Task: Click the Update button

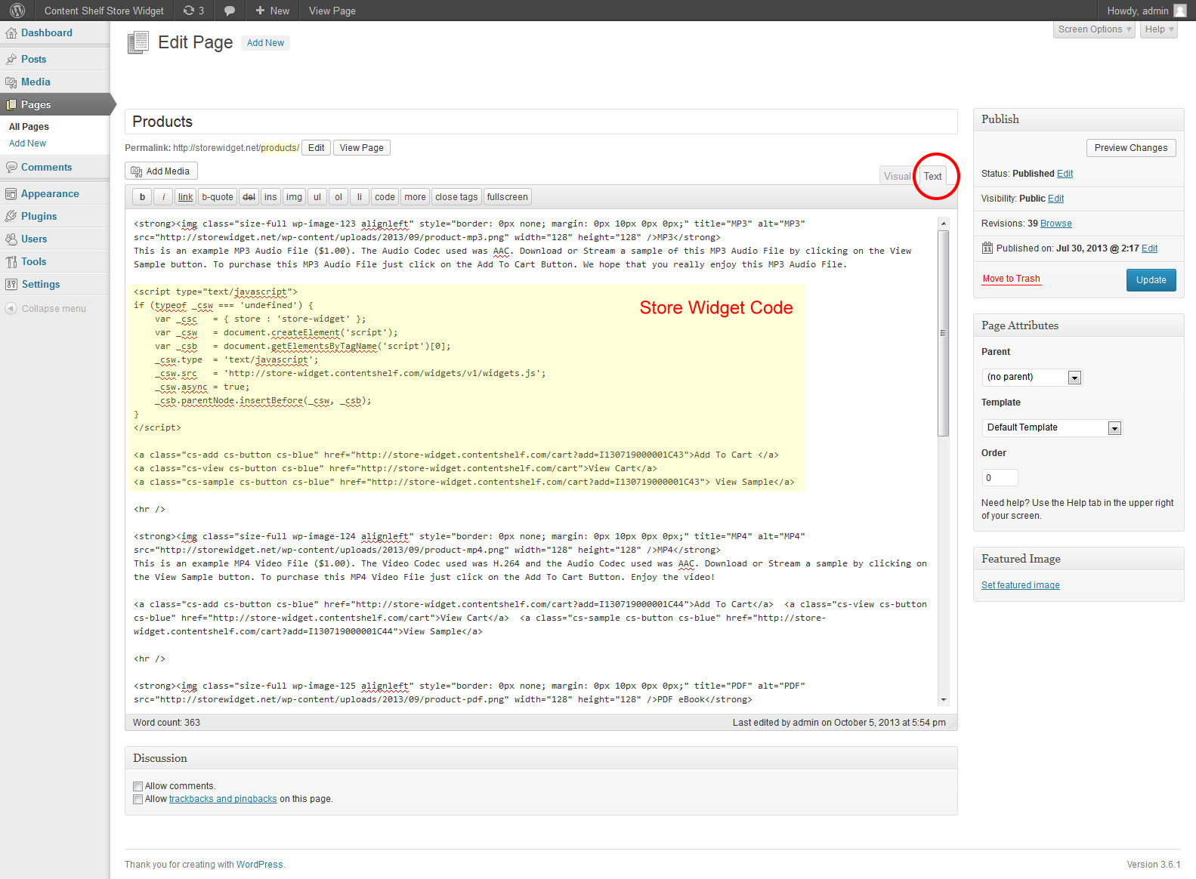Action: [x=1151, y=280]
